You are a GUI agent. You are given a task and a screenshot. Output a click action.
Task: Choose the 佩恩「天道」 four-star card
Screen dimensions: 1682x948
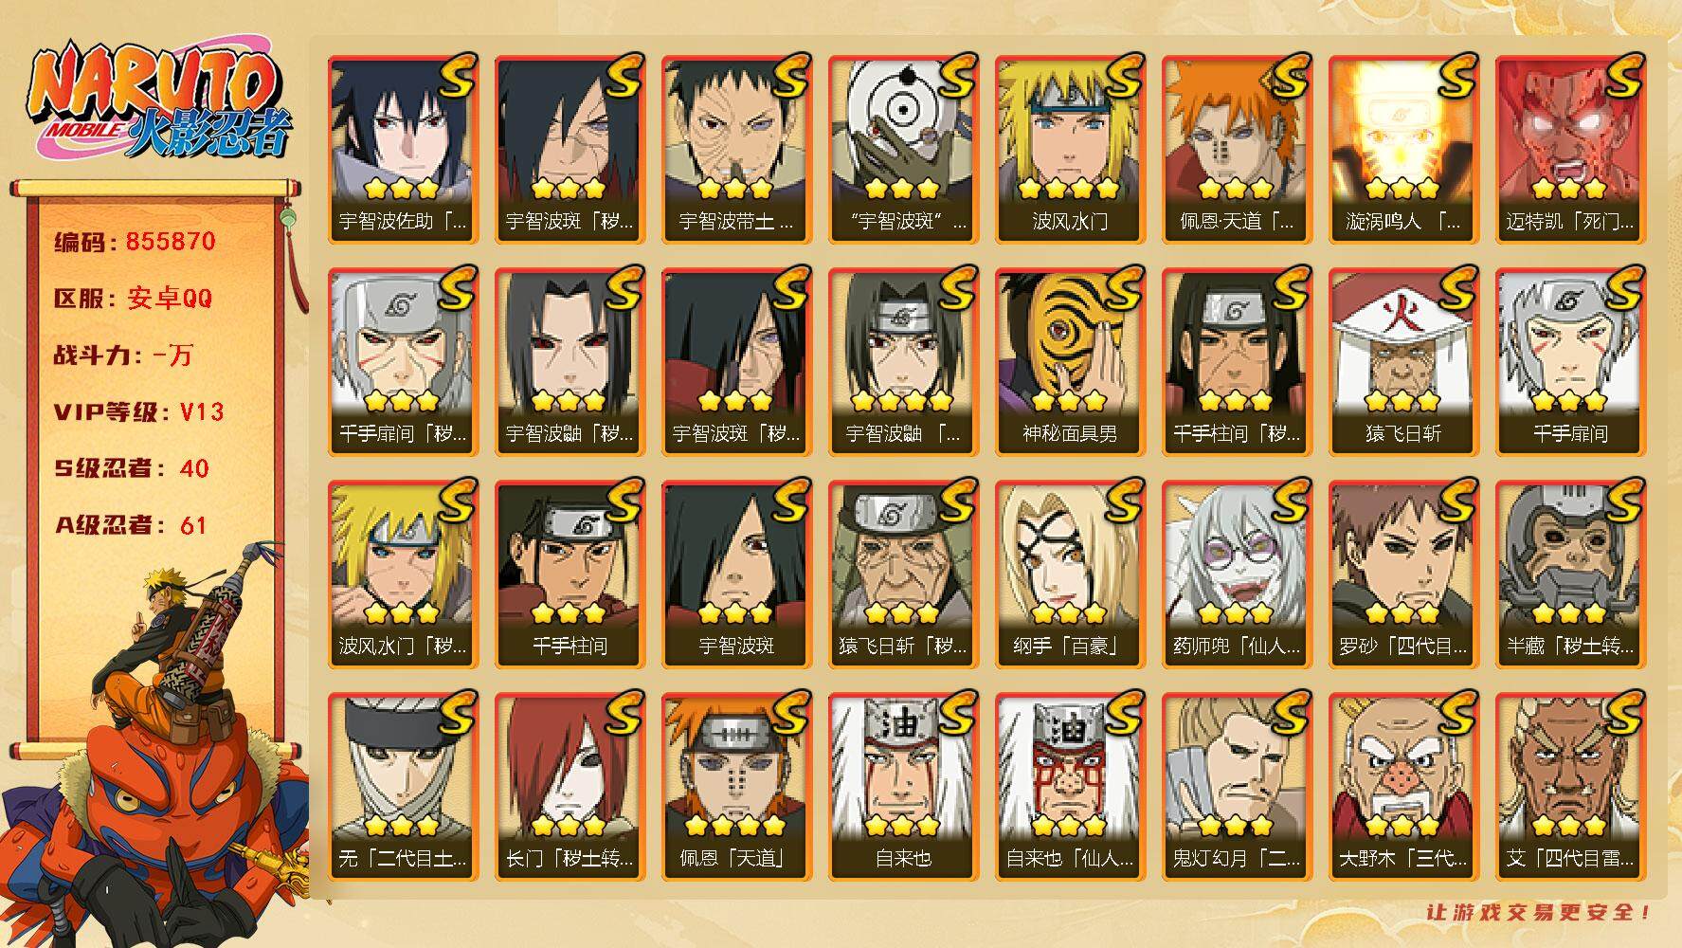[x=736, y=787]
